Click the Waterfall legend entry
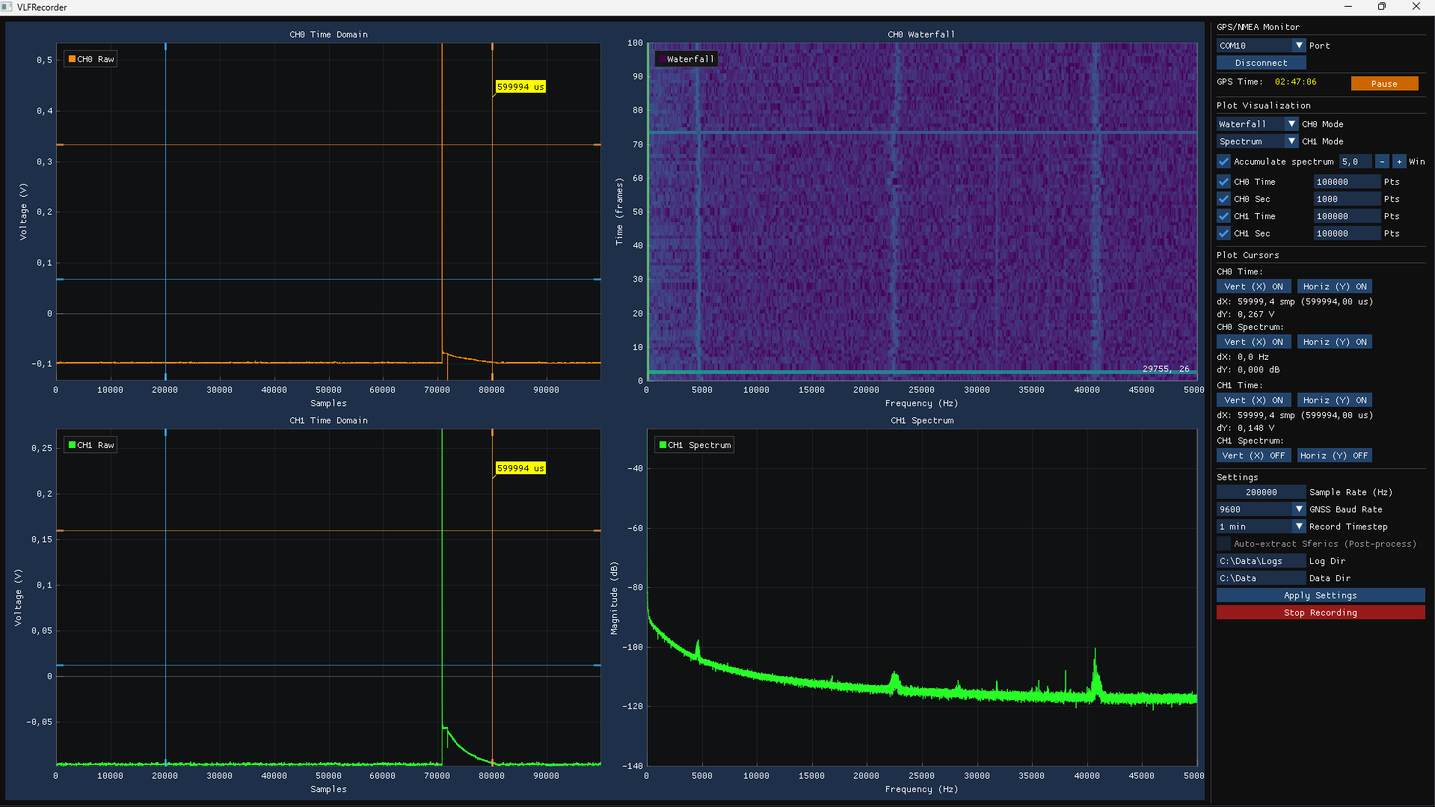The width and height of the screenshot is (1435, 807). point(686,59)
